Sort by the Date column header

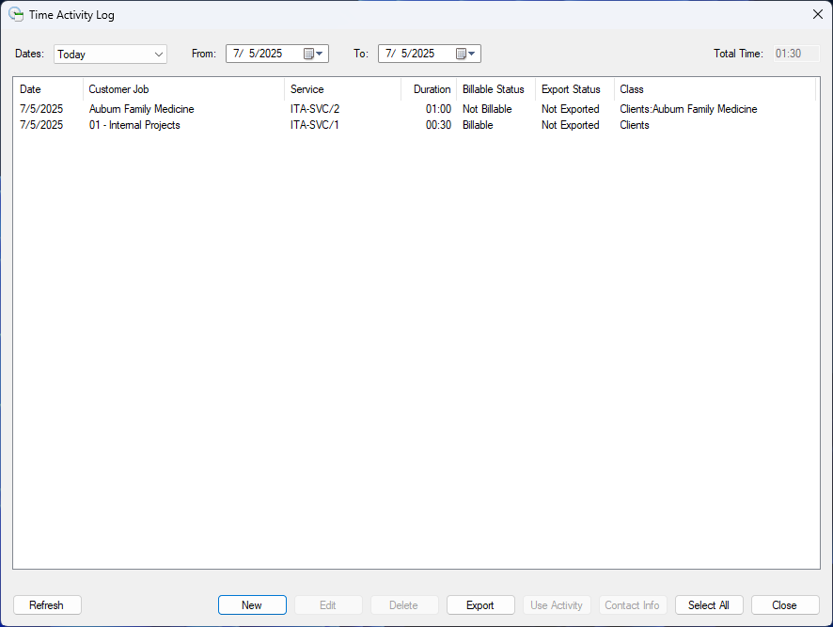coord(48,89)
